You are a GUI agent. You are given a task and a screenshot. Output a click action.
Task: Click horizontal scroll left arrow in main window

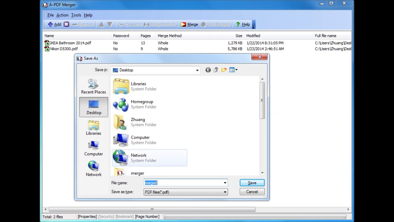pos(46,209)
